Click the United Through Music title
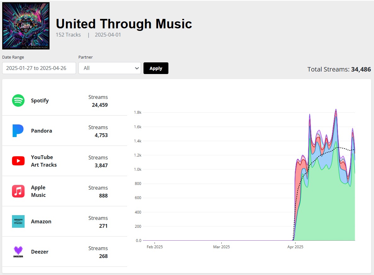This screenshot has height=275, width=374. click(x=124, y=24)
